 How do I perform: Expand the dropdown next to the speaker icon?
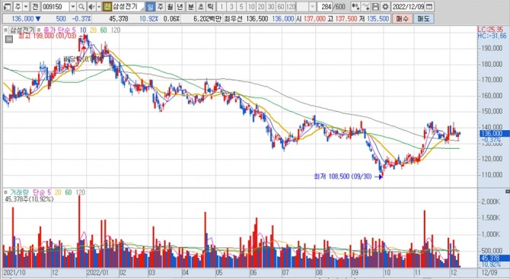[x=99, y=7]
